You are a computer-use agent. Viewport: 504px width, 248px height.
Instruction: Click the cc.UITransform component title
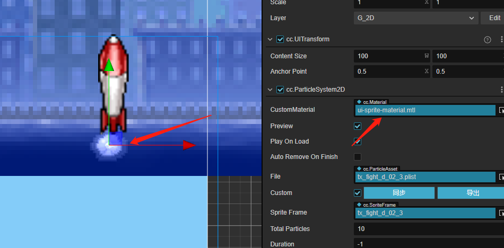point(308,39)
